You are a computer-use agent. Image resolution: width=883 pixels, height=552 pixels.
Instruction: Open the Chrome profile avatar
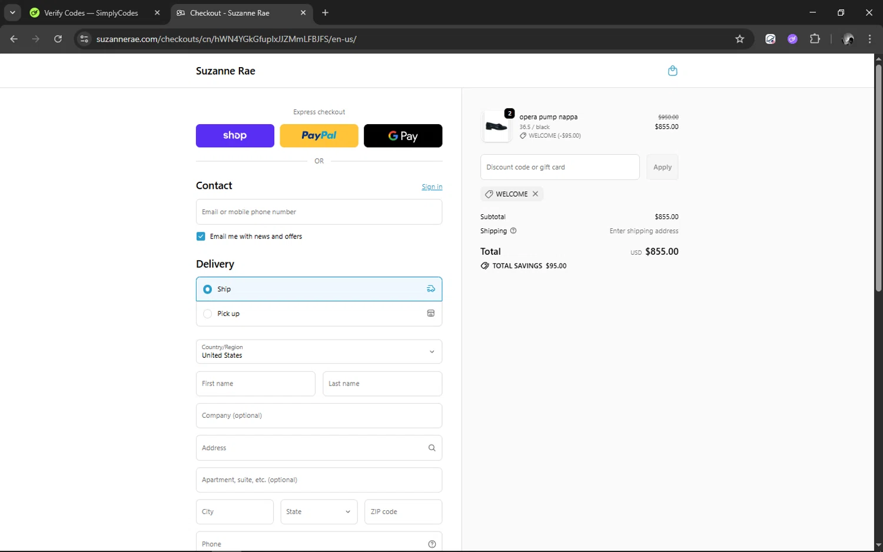click(x=848, y=39)
